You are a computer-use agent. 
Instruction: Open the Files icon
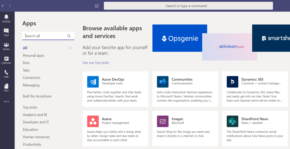pos(6,86)
